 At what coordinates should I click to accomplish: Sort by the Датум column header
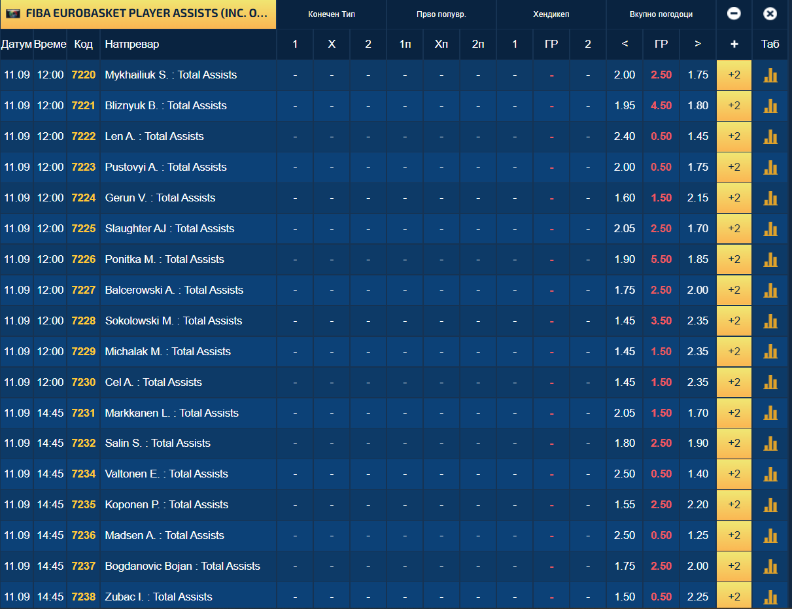tap(16, 44)
